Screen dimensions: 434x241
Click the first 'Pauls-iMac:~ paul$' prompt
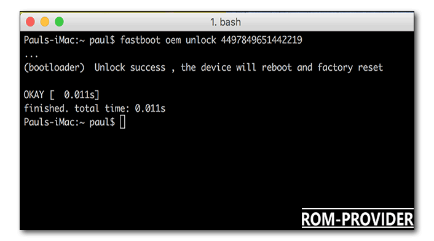pos(69,40)
